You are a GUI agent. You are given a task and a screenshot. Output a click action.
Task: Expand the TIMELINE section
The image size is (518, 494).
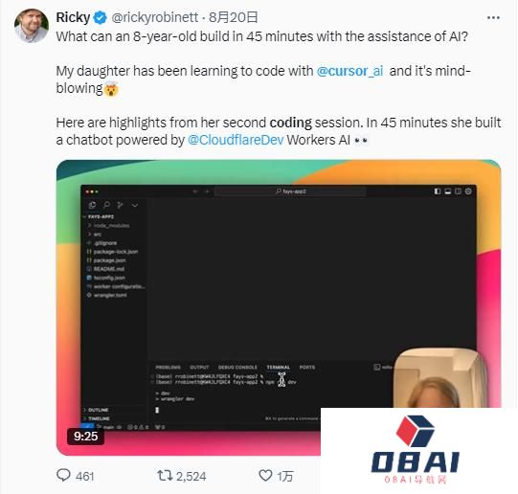coord(97,418)
